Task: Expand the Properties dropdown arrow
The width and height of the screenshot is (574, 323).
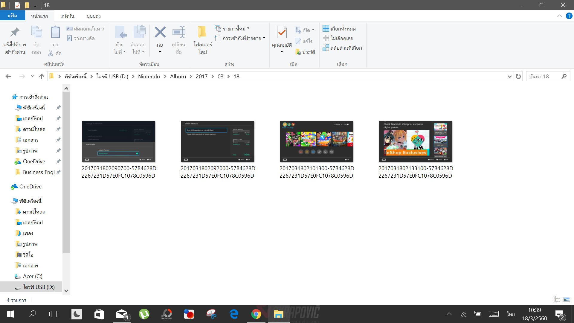Action: click(282, 52)
